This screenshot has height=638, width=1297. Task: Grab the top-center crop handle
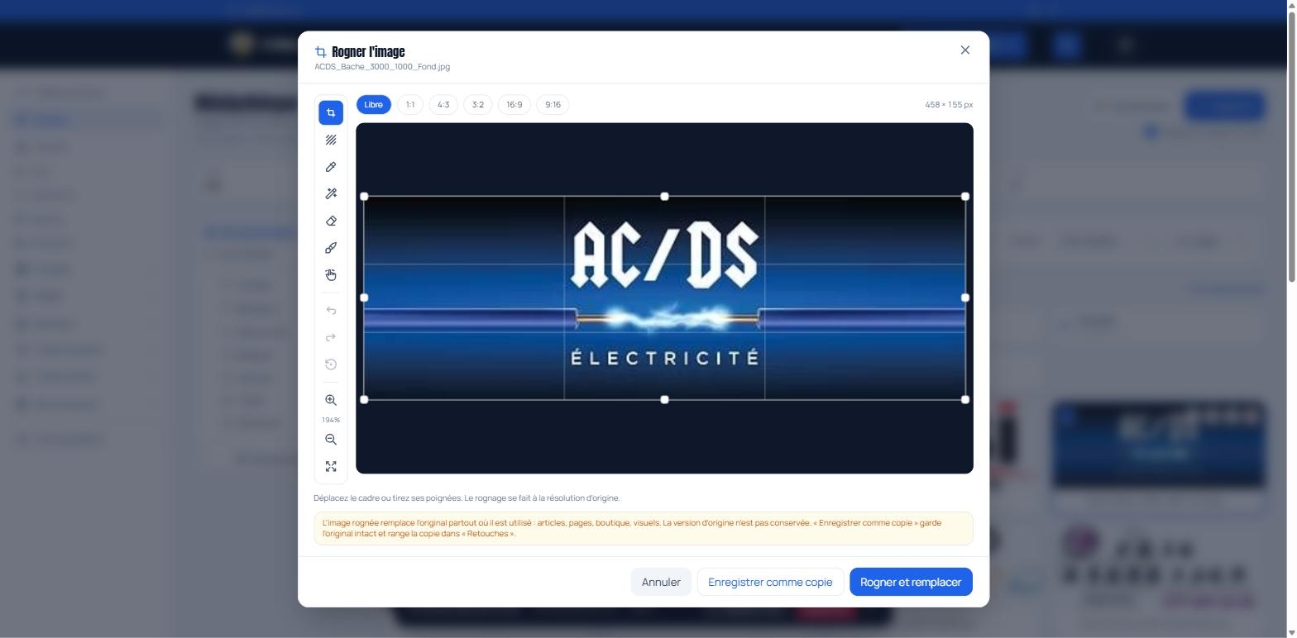pos(664,197)
